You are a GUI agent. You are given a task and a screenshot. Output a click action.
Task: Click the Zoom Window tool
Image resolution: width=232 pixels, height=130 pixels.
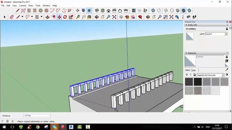165,17
